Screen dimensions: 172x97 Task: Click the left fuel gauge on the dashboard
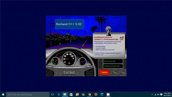click(56, 61)
